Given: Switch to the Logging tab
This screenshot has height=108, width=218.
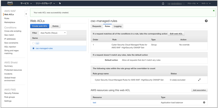Looking at the screenshot, I should coord(118,26).
